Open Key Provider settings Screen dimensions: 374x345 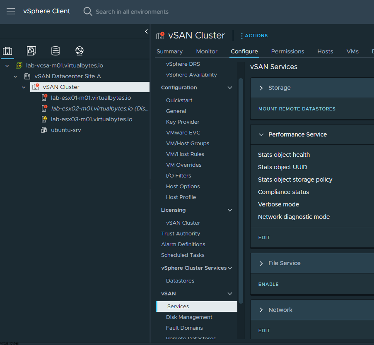[x=183, y=122]
